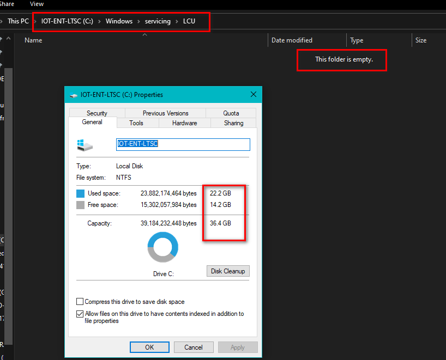Click the 14.2 GB free space value
The width and height of the screenshot is (446, 360).
[x=220, y=205]
